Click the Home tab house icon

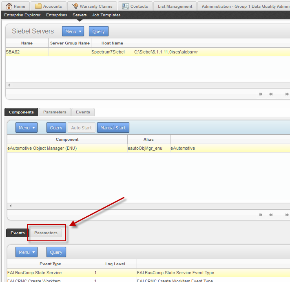pos(9,6)
